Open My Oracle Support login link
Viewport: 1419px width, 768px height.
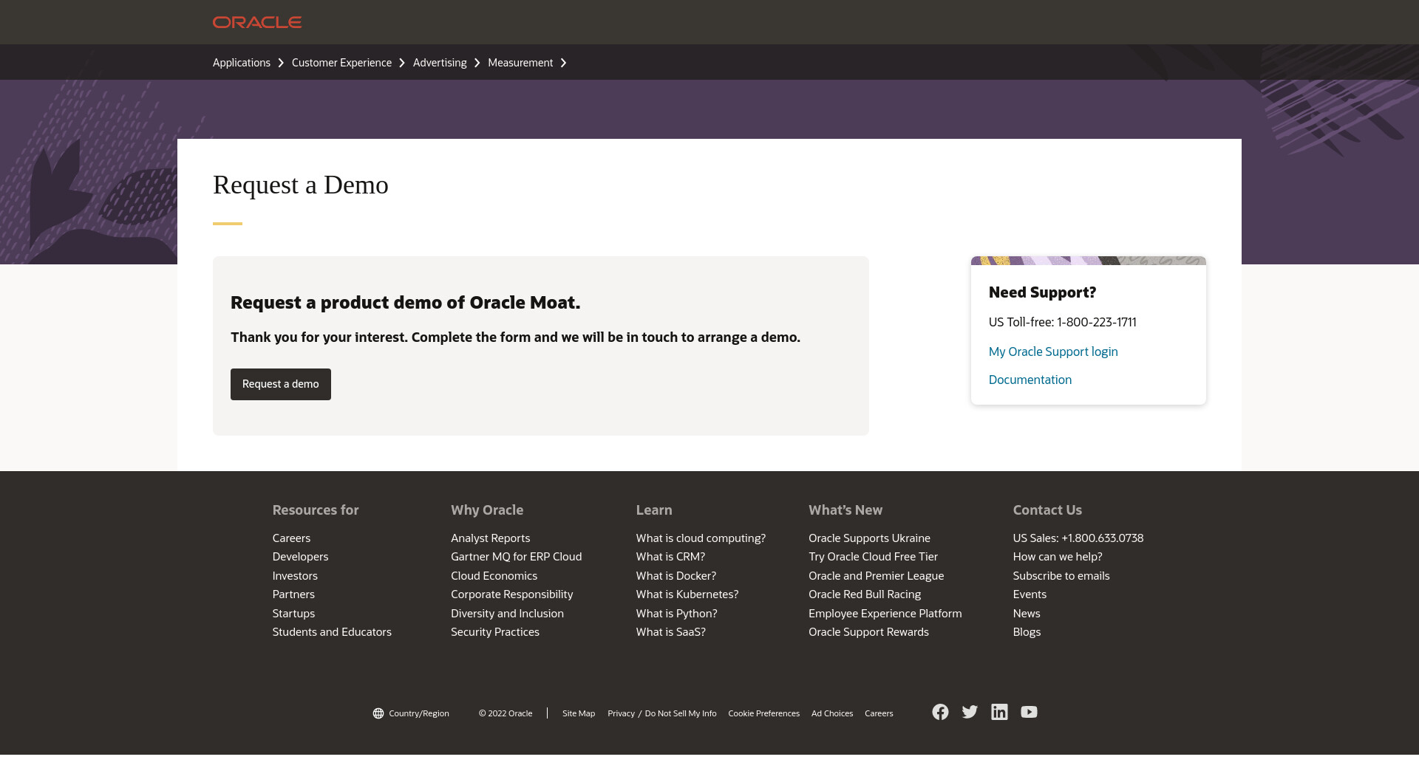click(x=1053, y=352)
